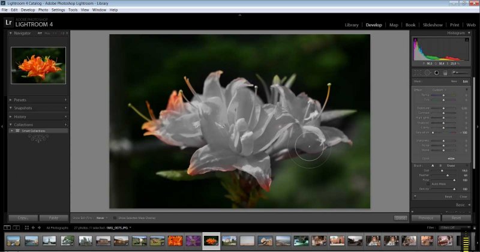
Task: Toggle Show Selected Mask Overlay checkbox
Action: pyautogui.click(x=115, y=218)
